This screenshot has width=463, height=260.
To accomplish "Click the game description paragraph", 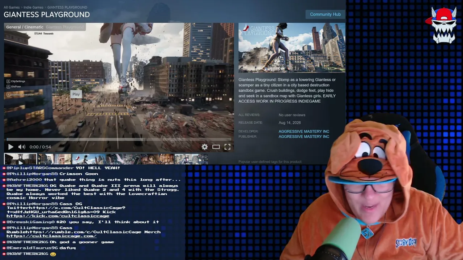I will pyautogui.click(x=288, y=90).
